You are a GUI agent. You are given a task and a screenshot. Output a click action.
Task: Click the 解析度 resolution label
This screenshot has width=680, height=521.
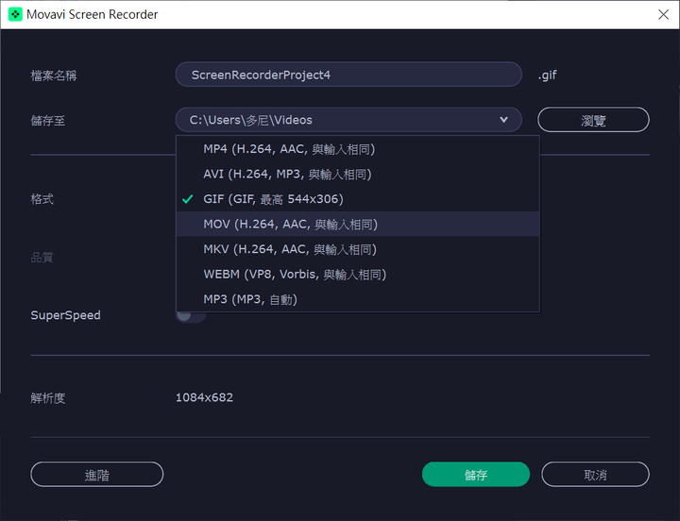tap(48, 398)
